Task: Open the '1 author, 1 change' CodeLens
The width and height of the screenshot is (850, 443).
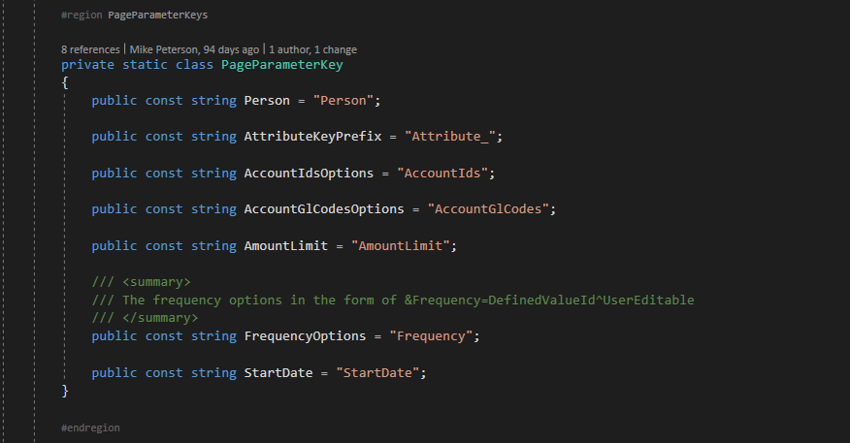Action: click(312, 49)
